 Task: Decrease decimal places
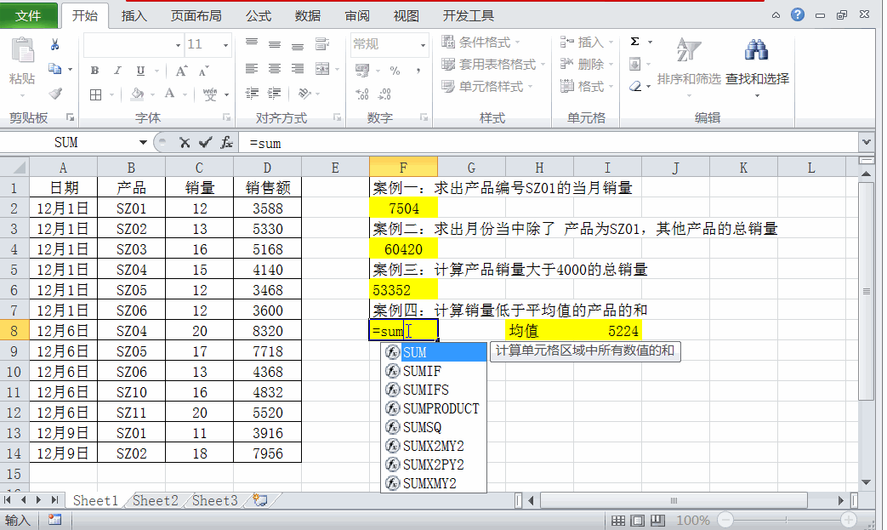click(384, 94)
